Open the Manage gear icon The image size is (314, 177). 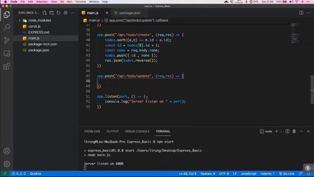click(7, 164)
